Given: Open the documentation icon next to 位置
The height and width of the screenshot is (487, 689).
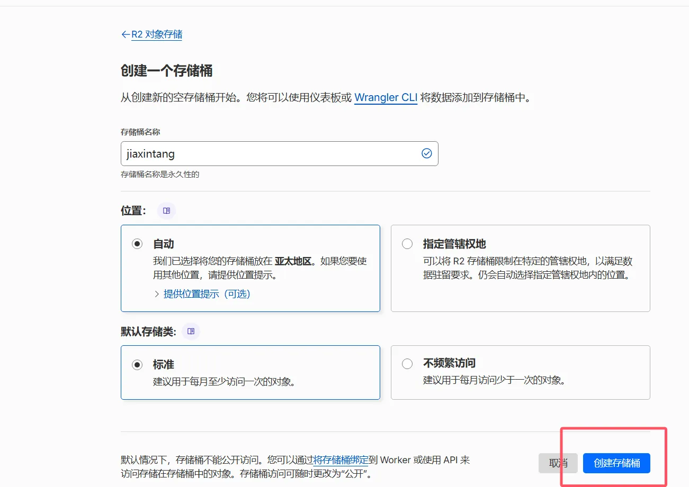Looking at the screenshot, I should click(x=167, y=210).
